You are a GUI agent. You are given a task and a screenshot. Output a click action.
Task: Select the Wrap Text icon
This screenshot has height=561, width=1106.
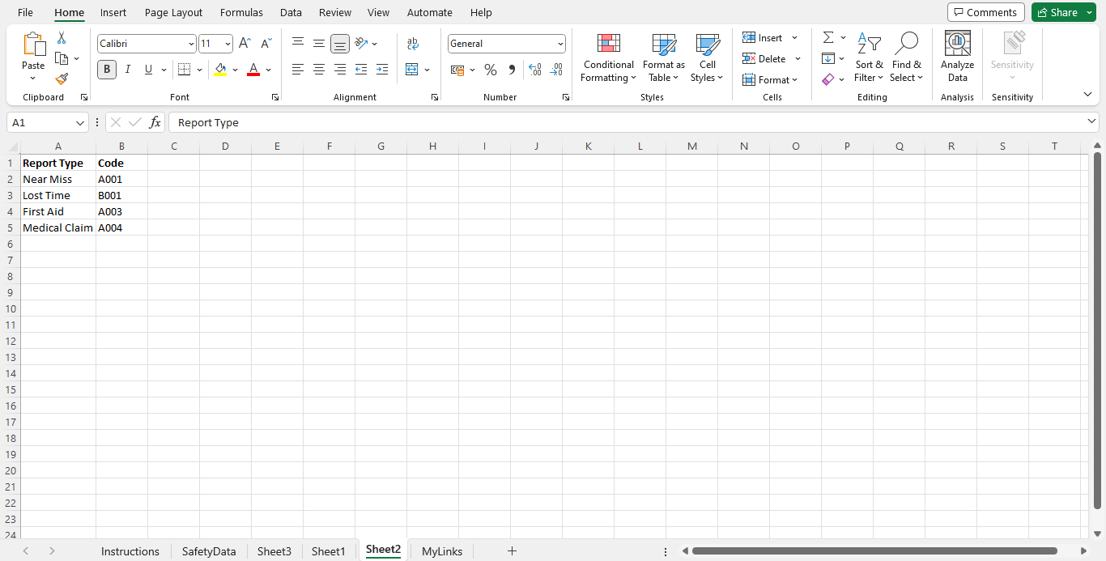coord(412,43)
